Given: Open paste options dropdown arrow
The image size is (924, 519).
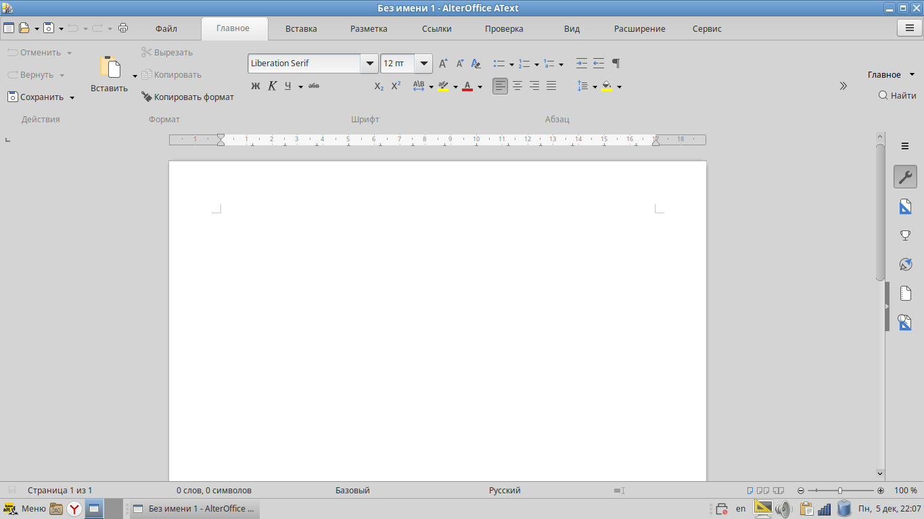Looking at the screenshot, I should click(135, 76).
